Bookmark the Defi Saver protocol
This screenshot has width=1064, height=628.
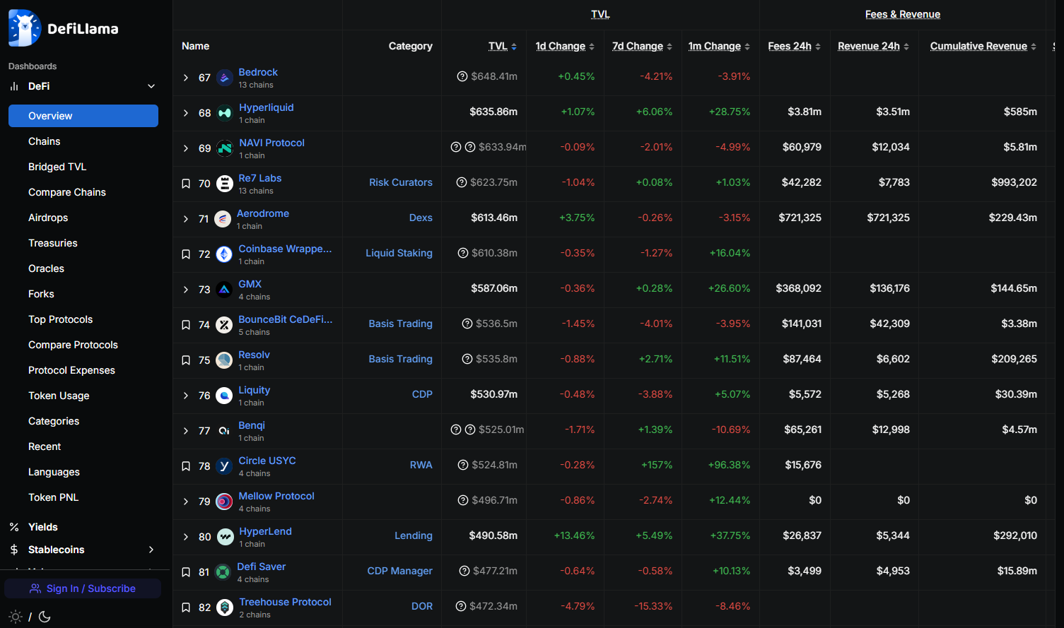[x=186, y=572]
